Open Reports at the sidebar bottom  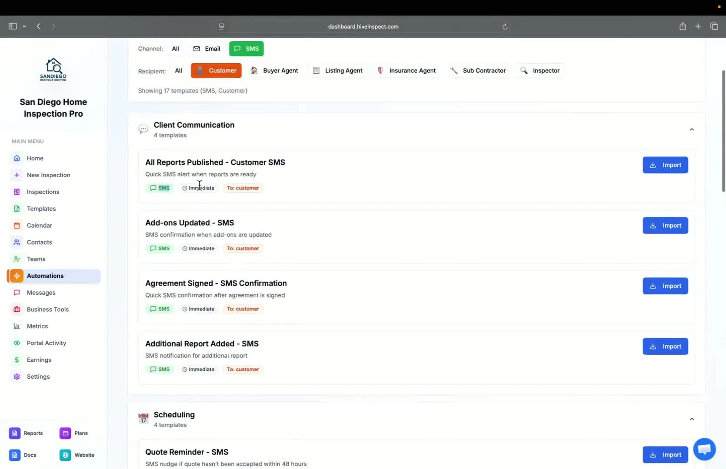point(26,433)
